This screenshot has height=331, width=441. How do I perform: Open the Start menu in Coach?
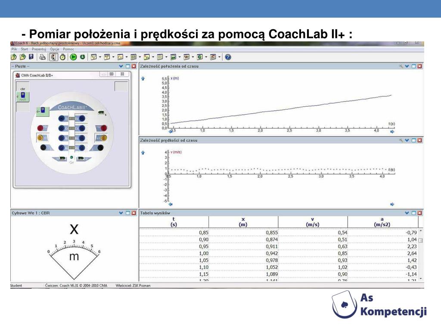point(25,49)
